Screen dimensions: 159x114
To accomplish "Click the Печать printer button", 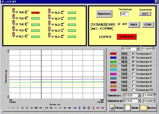I will click(115, 108).
